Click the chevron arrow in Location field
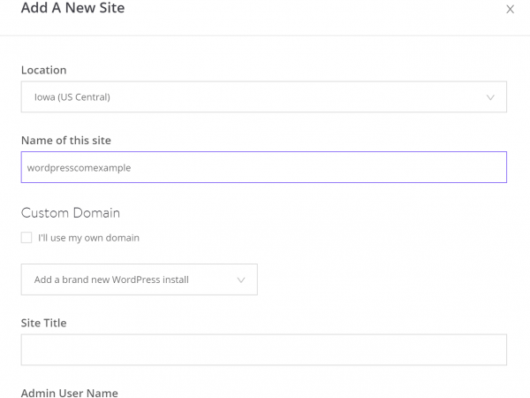Viewport: 530px width, 398px height. coord(491,97)
